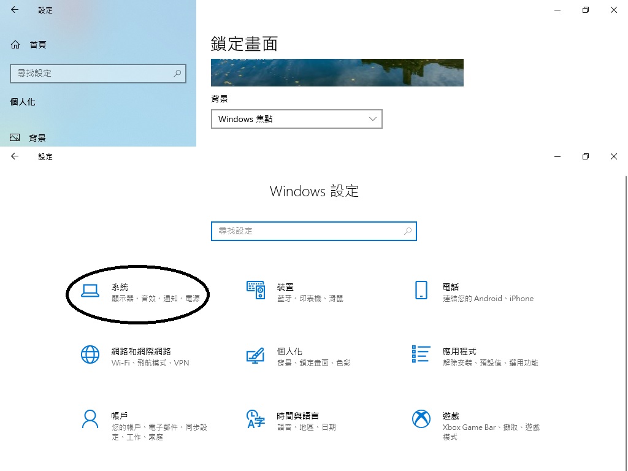Viewport: 628px width, 471px height.
Task: Click the dropdown chevron beside Windows 焦點
Action: coord(372,119)
